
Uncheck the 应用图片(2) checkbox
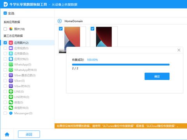click(x=5, y=43)
